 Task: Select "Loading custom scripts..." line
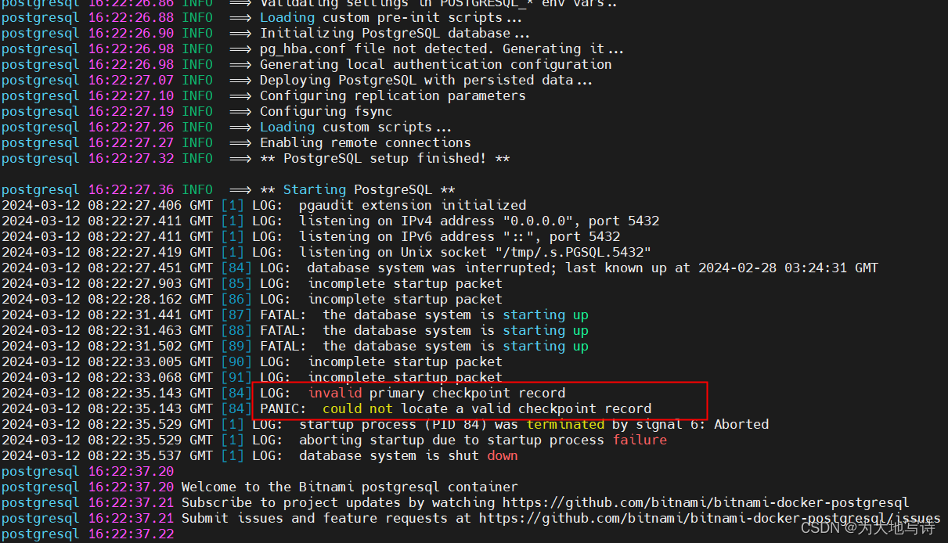(355, 127)
